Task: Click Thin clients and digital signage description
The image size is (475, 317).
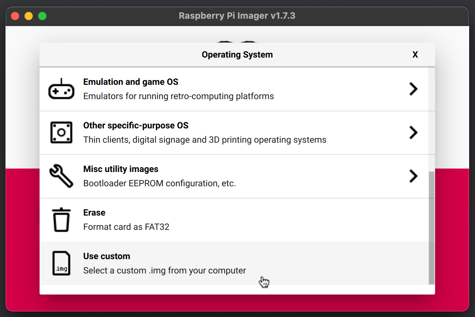Action: point(205,140)
